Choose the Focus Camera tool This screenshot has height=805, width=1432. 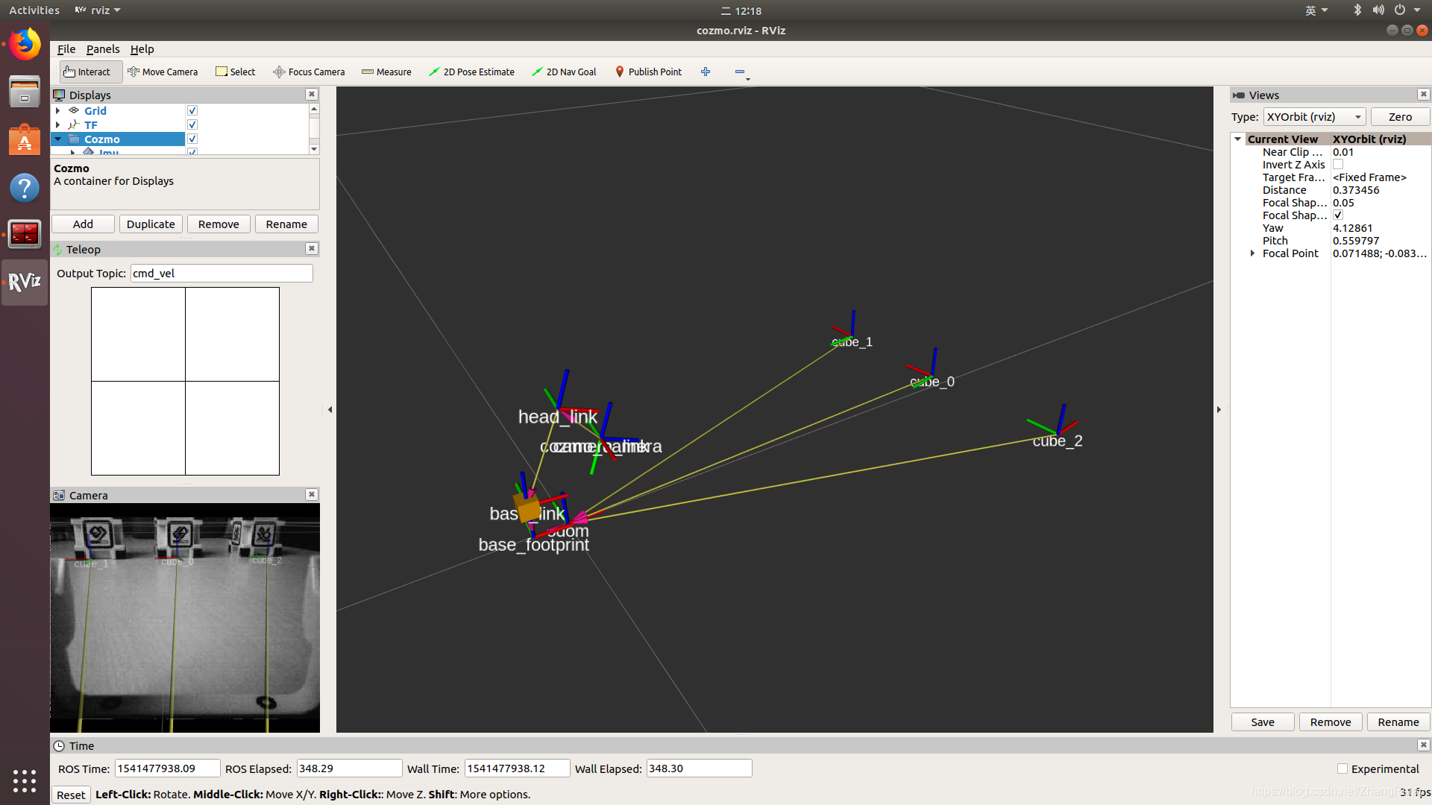pyautogui.click(x=309, y=72)
